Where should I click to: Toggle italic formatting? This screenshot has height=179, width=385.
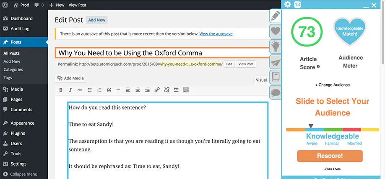pos(70,90)
